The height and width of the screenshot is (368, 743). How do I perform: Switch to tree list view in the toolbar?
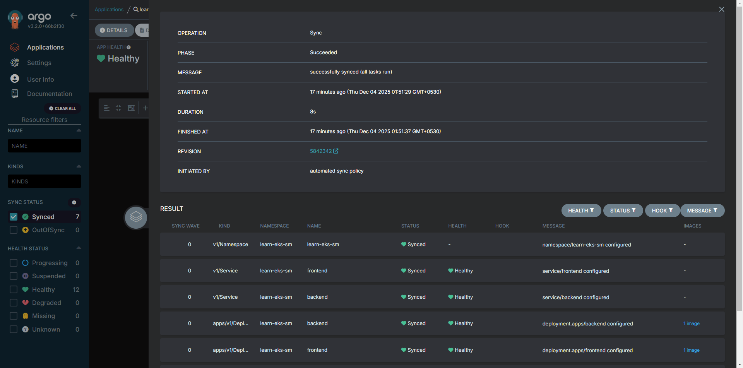coord(107,108)
